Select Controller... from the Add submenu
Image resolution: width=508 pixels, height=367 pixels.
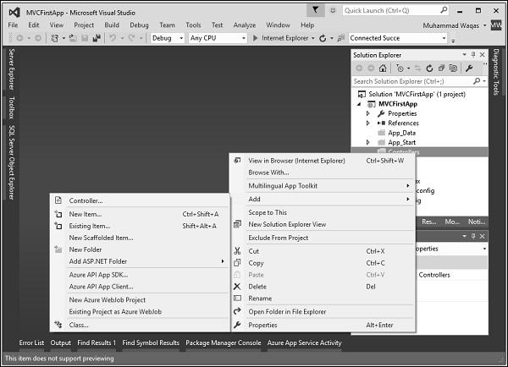tap(86, 200)
